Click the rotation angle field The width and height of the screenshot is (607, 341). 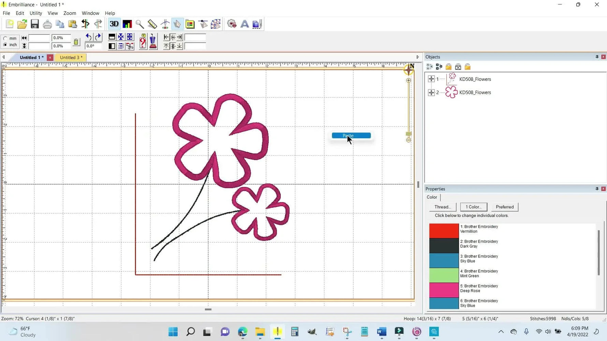tap(93, 46)
